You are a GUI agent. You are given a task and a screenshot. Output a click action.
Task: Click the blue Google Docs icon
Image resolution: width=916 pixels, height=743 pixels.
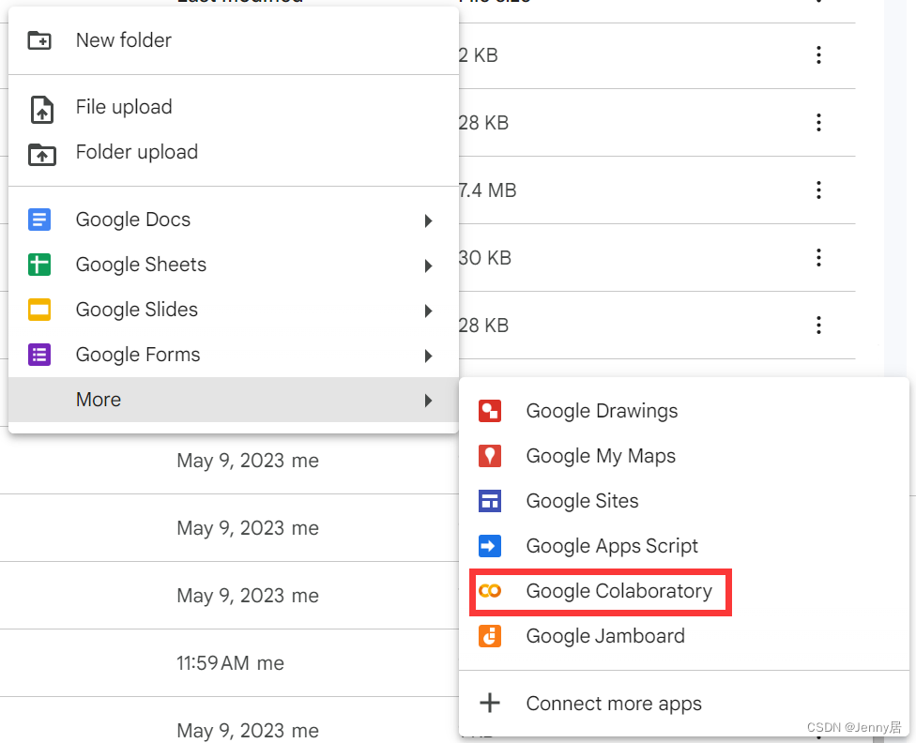39,220
